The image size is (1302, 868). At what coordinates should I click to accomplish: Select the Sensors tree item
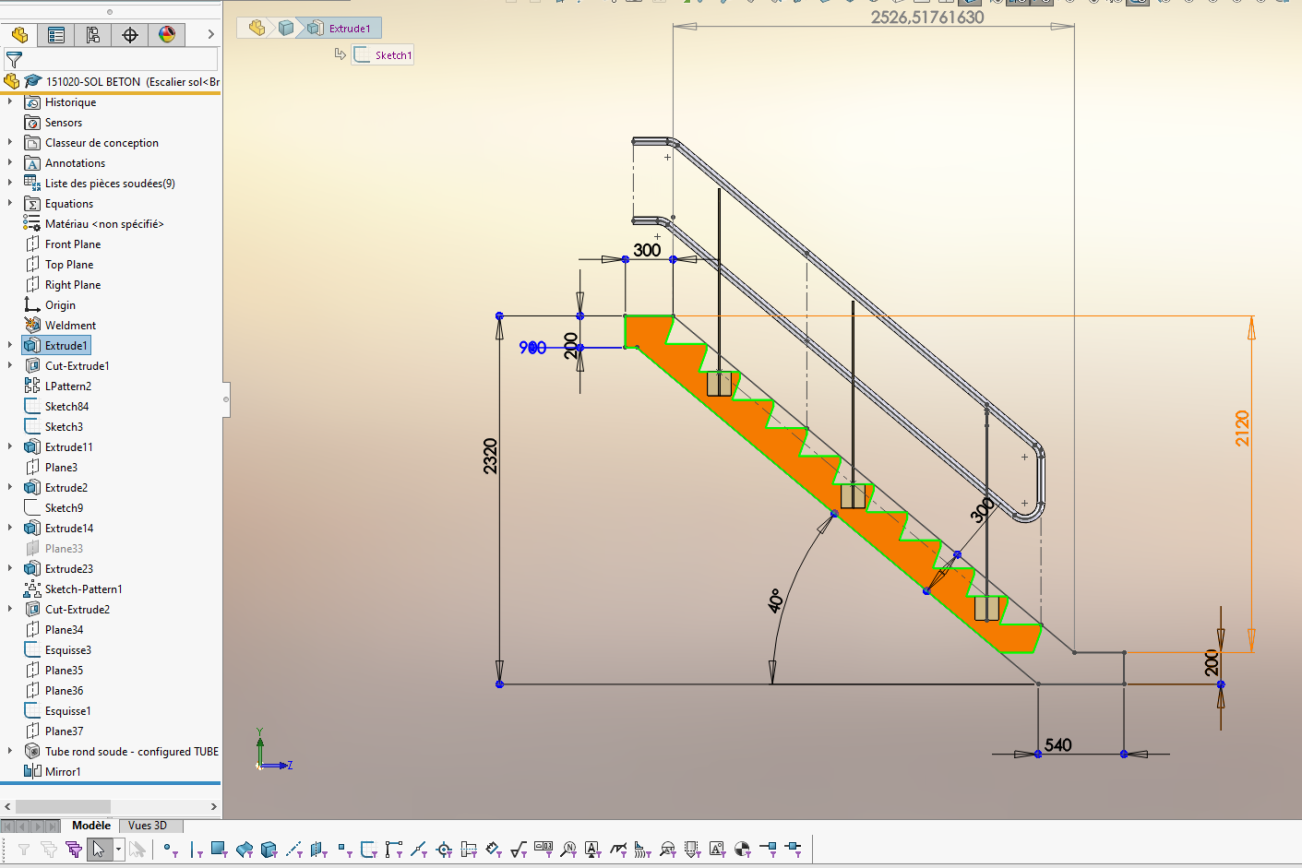pos(63,123)
